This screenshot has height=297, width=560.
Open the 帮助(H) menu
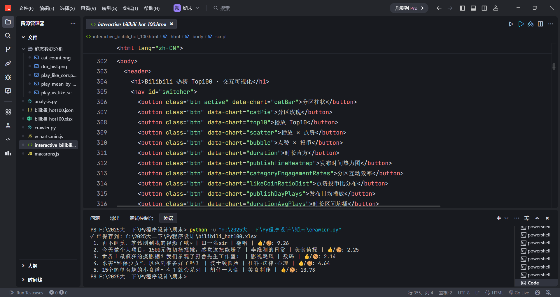[x=152, y=8]
